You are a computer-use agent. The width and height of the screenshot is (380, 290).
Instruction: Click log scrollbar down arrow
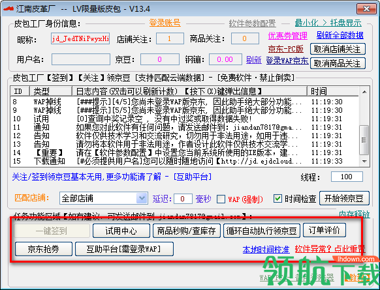[364, 162]
